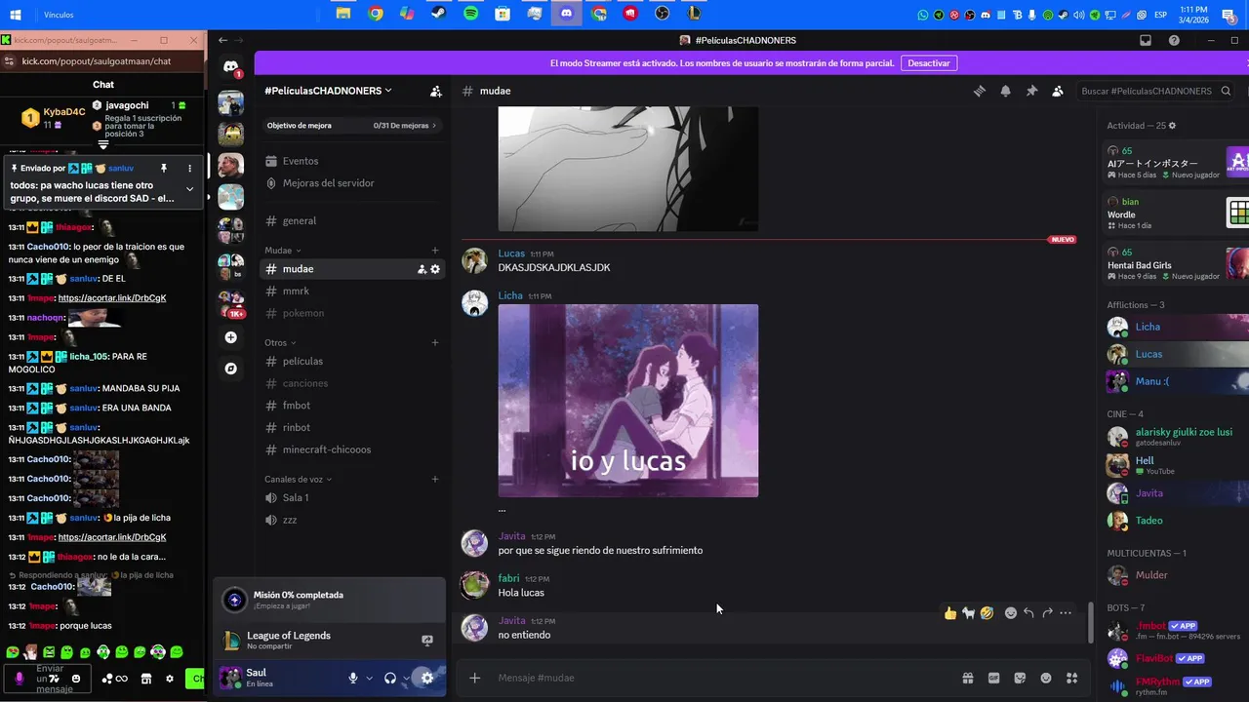Switch to mmrk channel
The width and height of the screenshot is (1249, 702).
[x=351, y=292]
